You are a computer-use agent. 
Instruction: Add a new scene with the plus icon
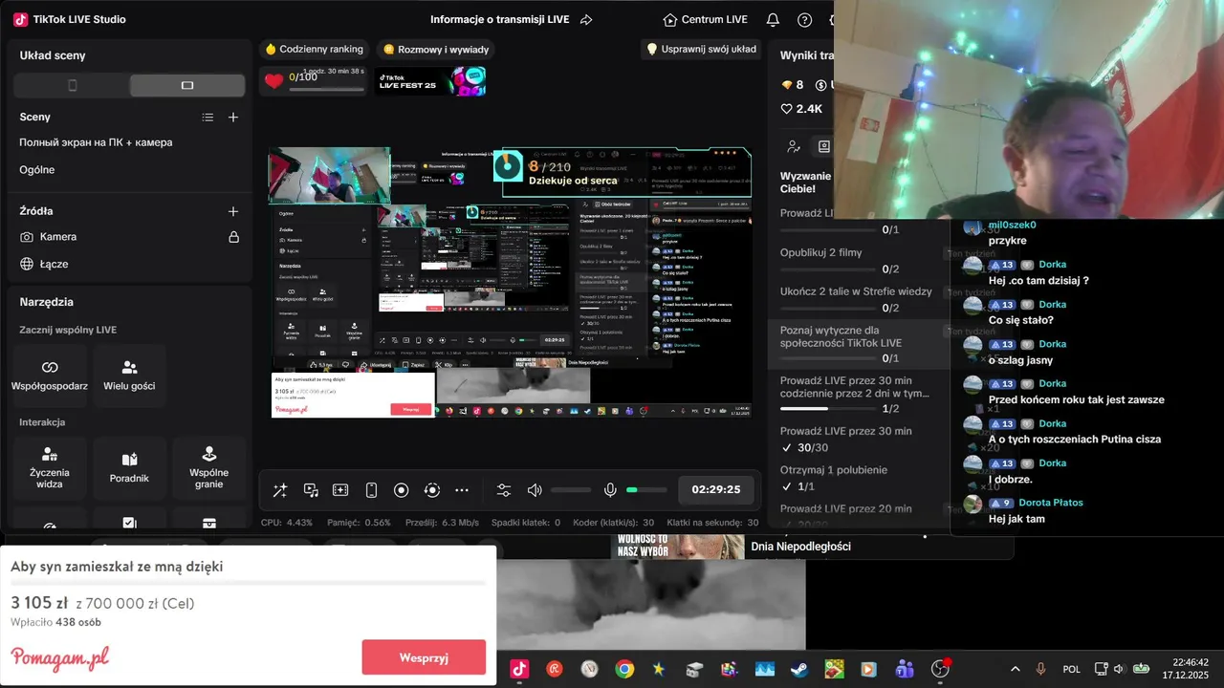click(x=233, y=118)
